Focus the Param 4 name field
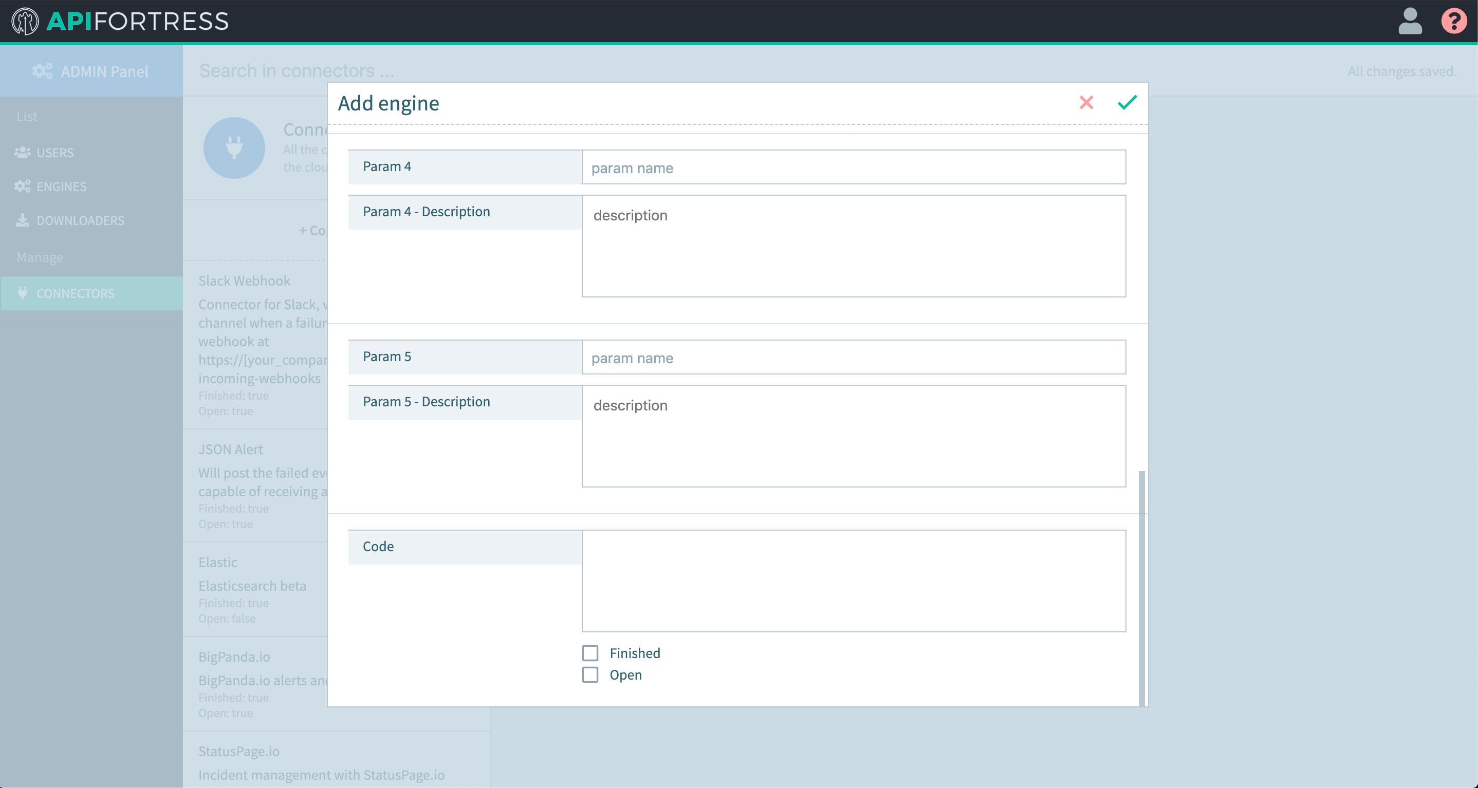Screen dimensions: 1478x788 point(853,167)
